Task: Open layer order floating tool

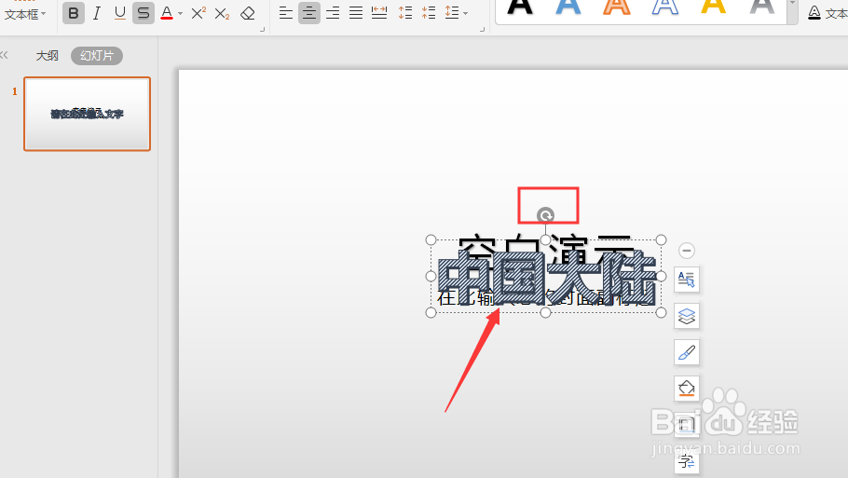Action: pyautogui.click(x=686, y=316)
